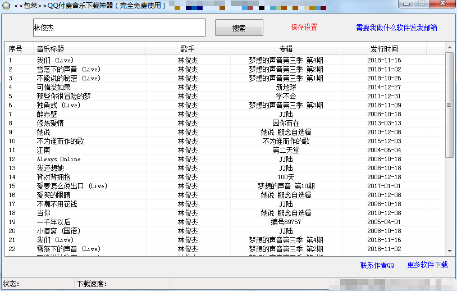This screenshot has height=291, width=457.
Task: Click the red 保存设置 link
Action: pyautogui.click(x=304, y=28)
